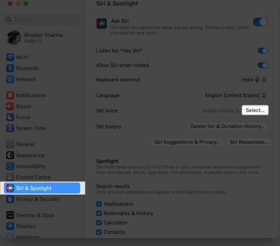Open Siri Responses button
This screenshot has height=246, width=280.
click(x=249, y=142)
